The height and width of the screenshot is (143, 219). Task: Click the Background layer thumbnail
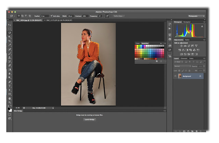click(180, 76)
